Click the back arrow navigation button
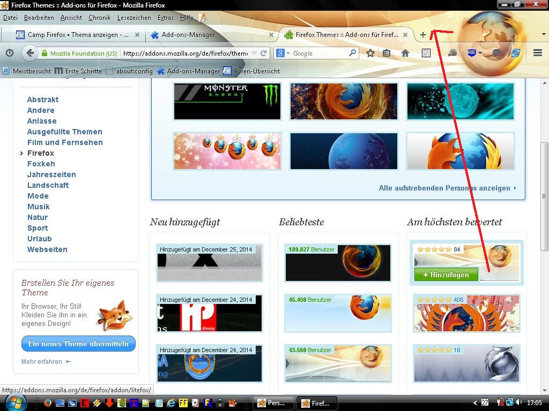The width and height of the screenshot is (549, 411). [30, 53]
